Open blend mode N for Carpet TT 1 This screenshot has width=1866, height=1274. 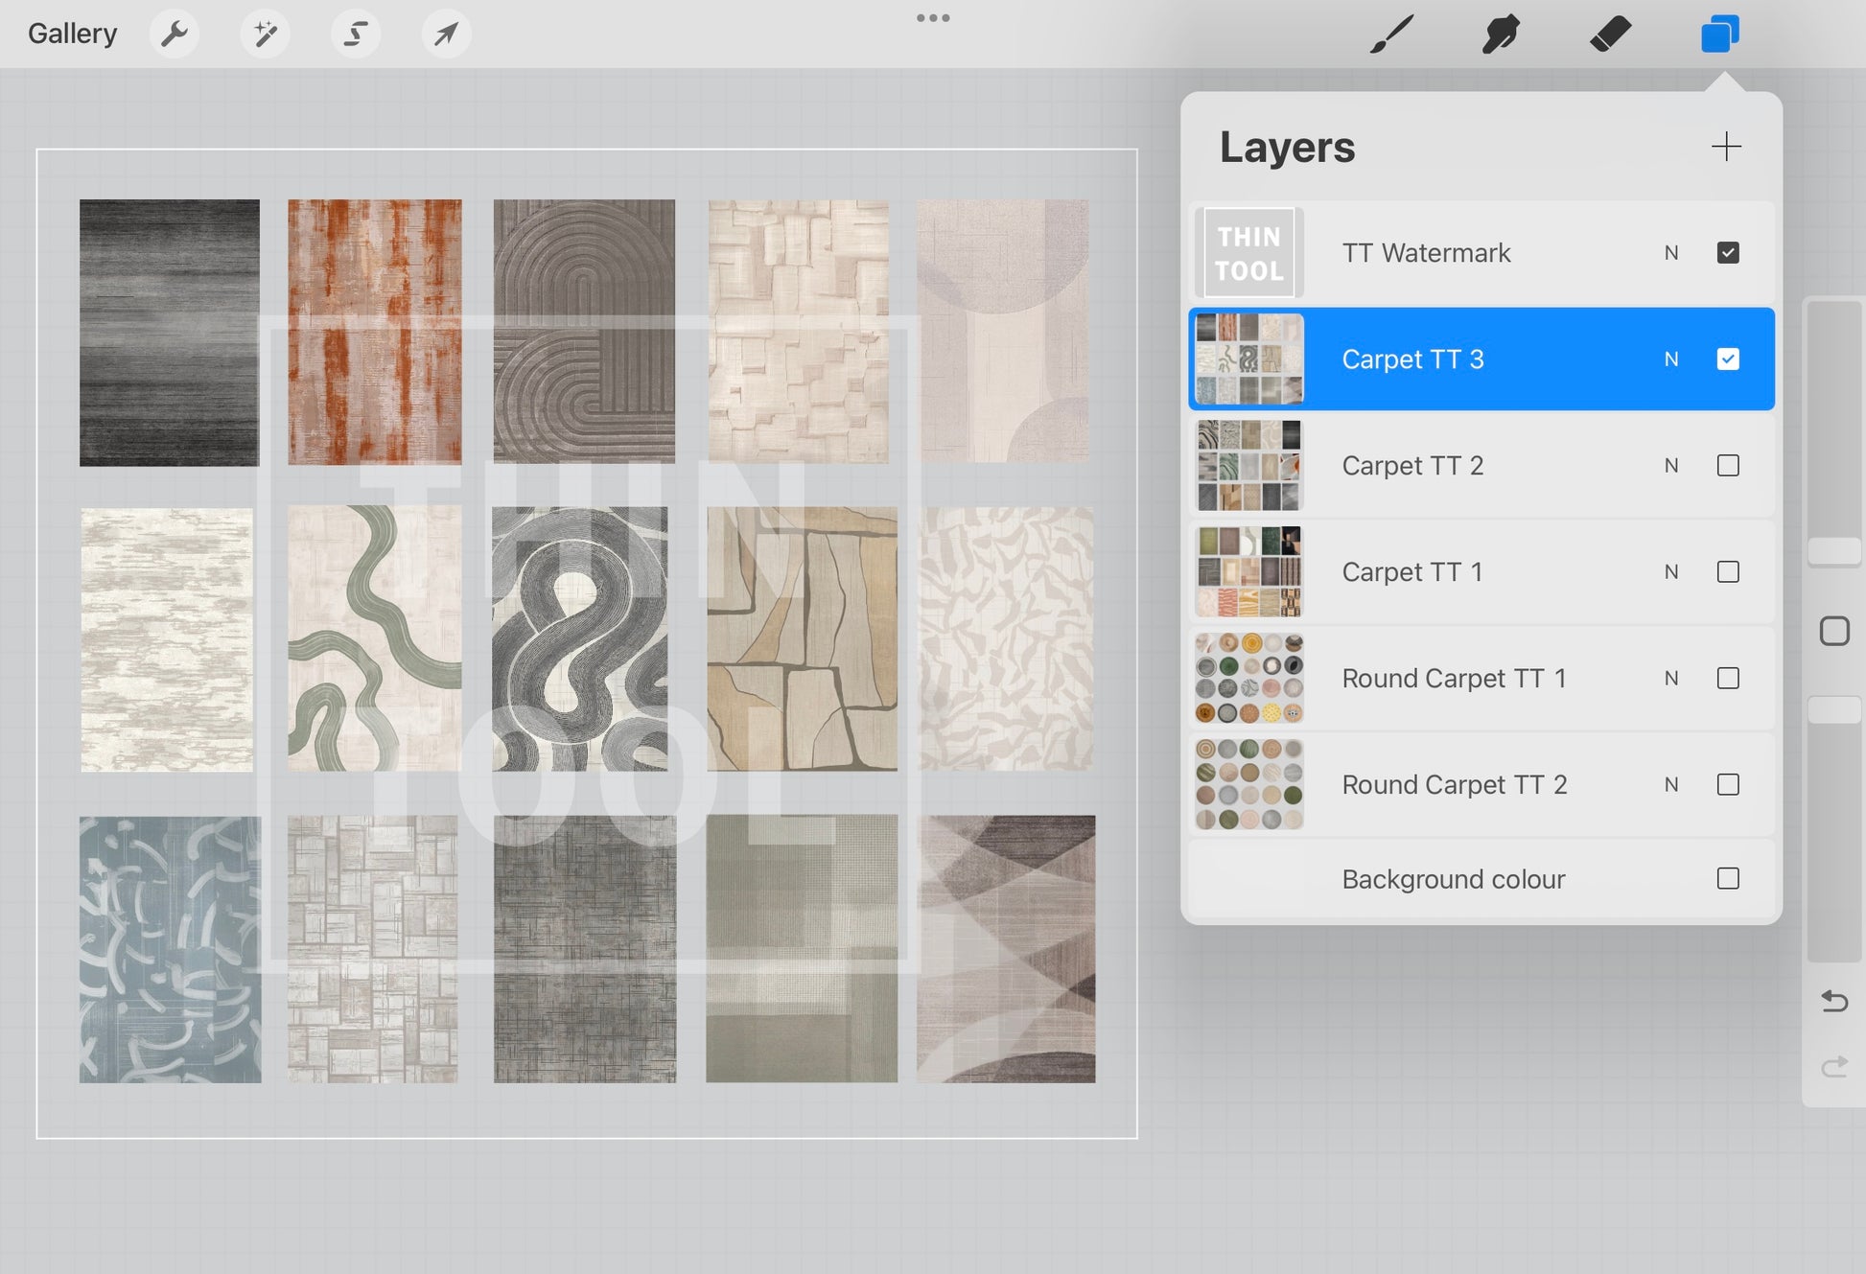coord(1671,572)
